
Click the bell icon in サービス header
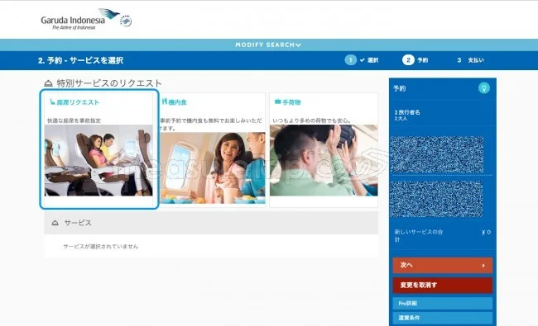point(55,223)
